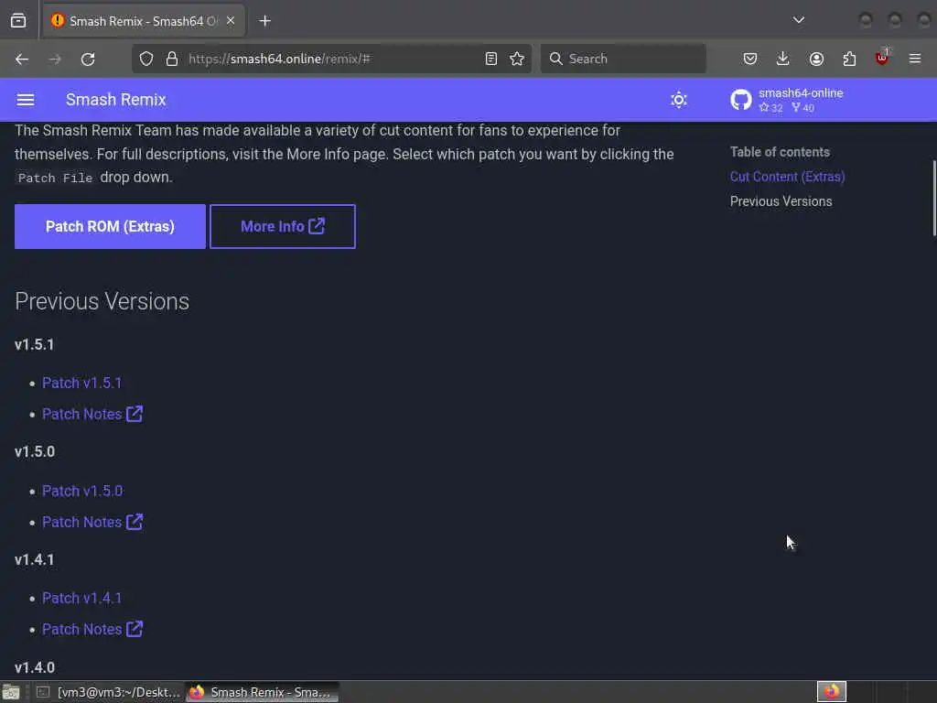Click the Patch ROM (Extras) button
Image resolution: width=937 pixels, height=703 pixels.
pos(110,227)
